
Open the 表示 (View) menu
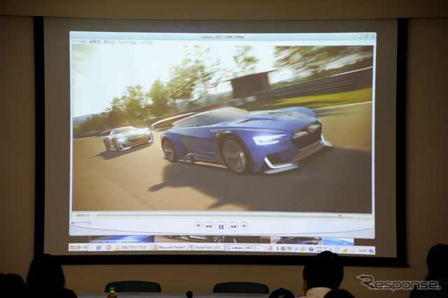coord(109,42)
